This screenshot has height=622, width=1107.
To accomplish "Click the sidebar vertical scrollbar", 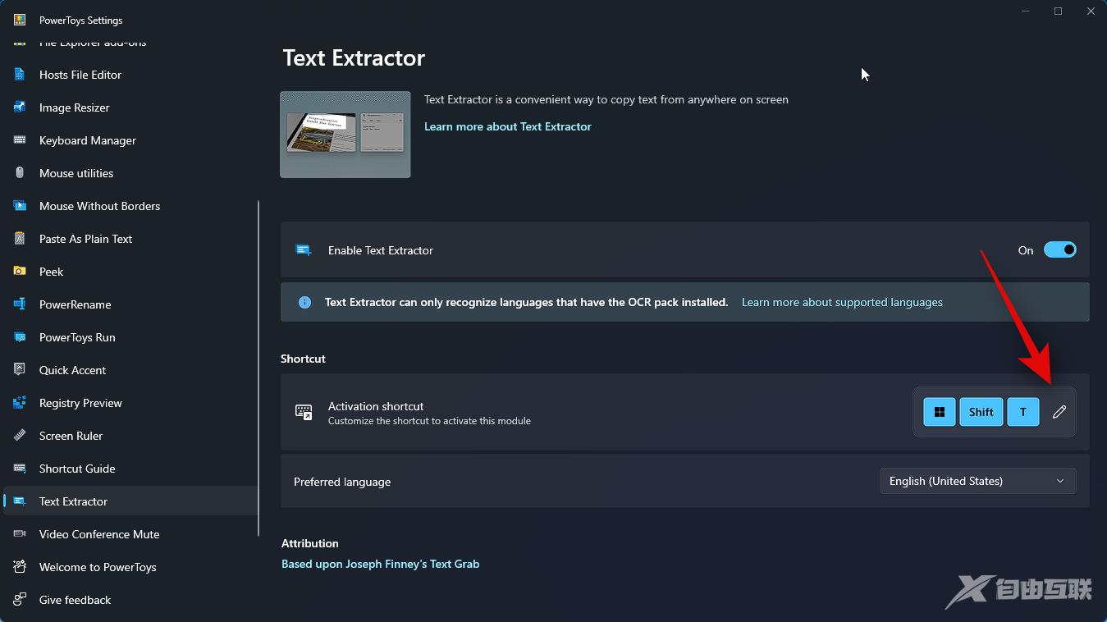I will pyautogui.click(x=258, y=367).
